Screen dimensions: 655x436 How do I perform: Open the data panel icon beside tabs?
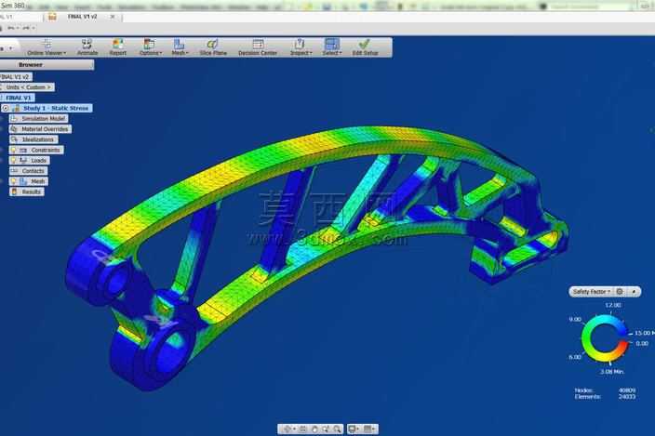click(52, 17)
